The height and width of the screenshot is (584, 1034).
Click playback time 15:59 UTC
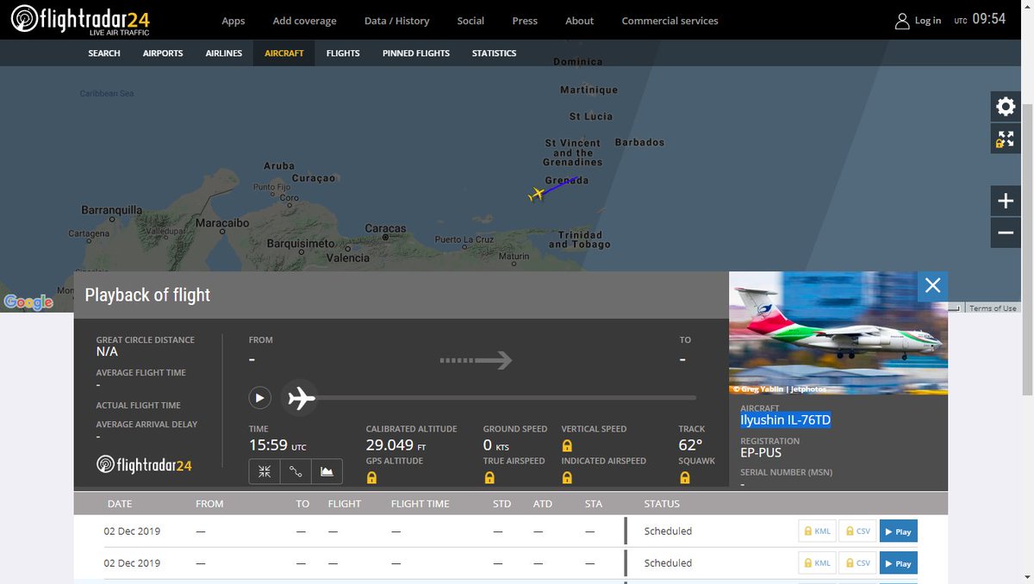[x=277, y=445]
